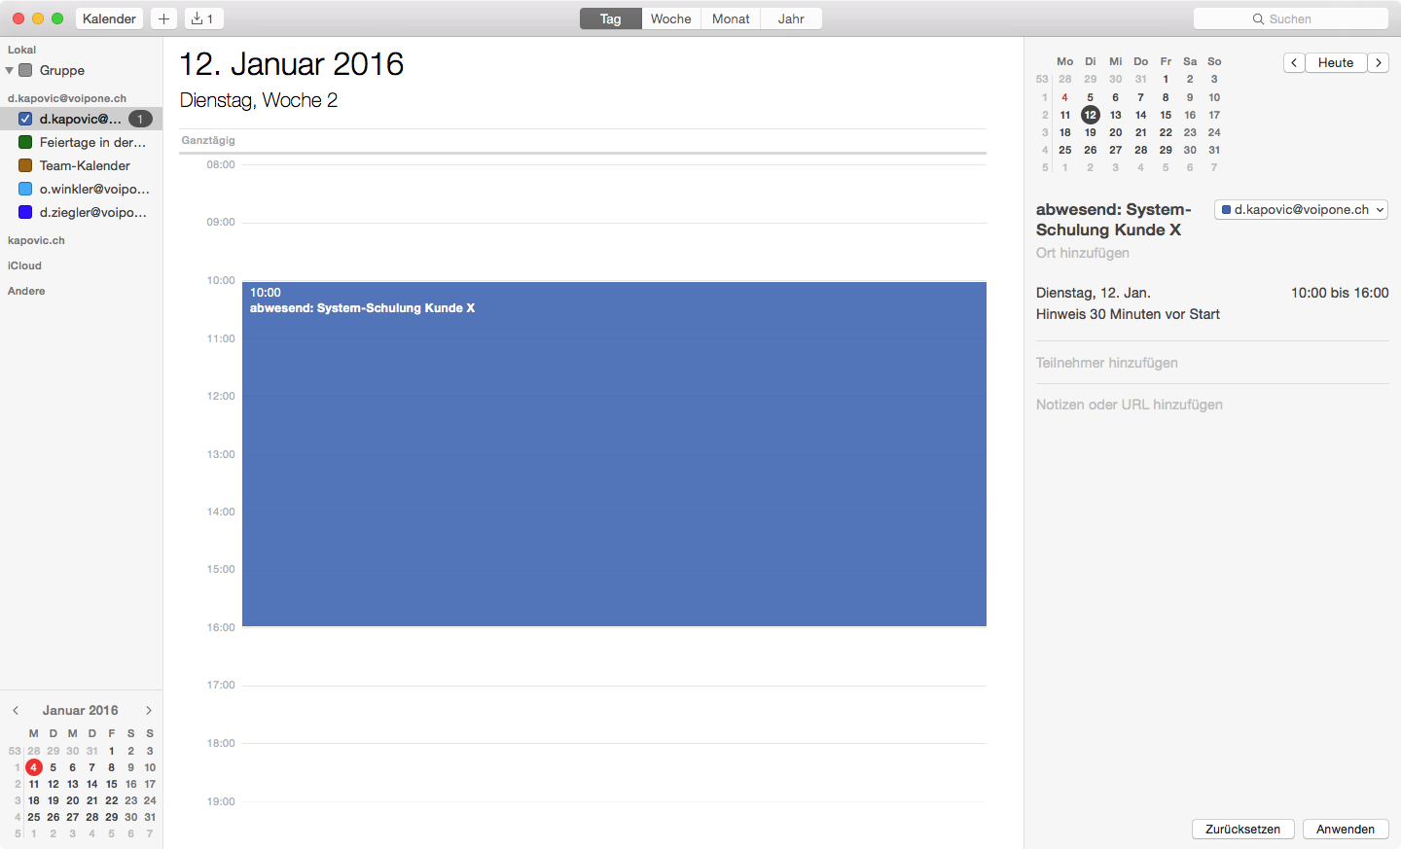Screen dimensions: 1401x849
Task: Click the d.kapovic@voipone.ch account header
Action: pos(67,98)
